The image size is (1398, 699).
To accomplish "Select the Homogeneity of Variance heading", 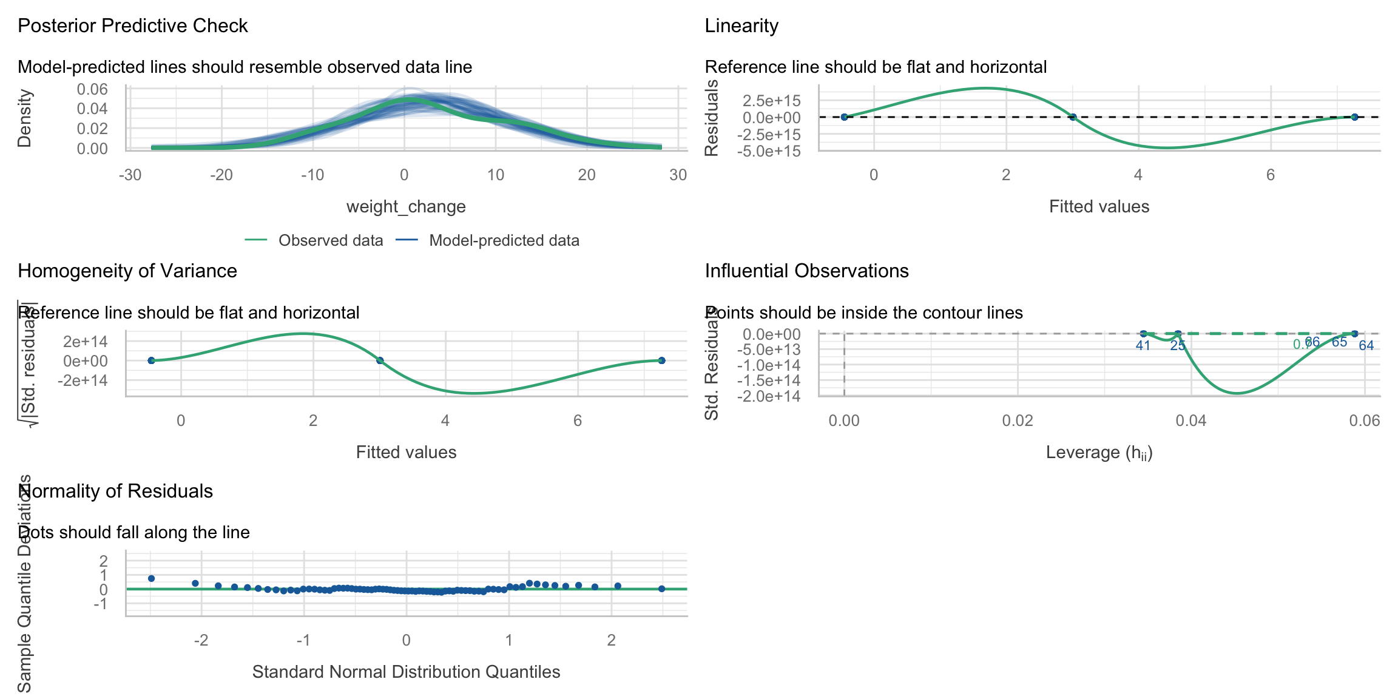I will coord(127,271).
